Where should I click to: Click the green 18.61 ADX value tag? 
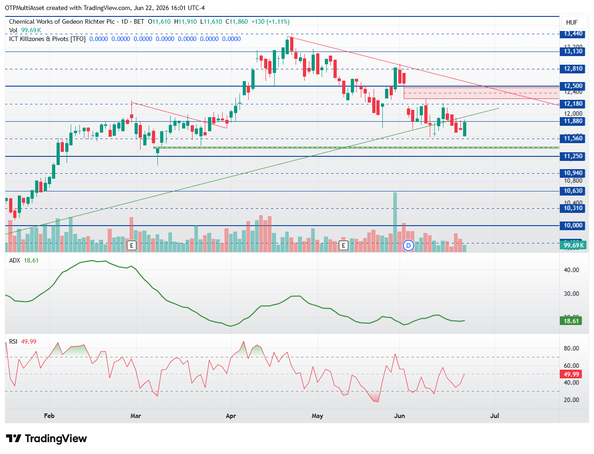[x=571, y=321]
